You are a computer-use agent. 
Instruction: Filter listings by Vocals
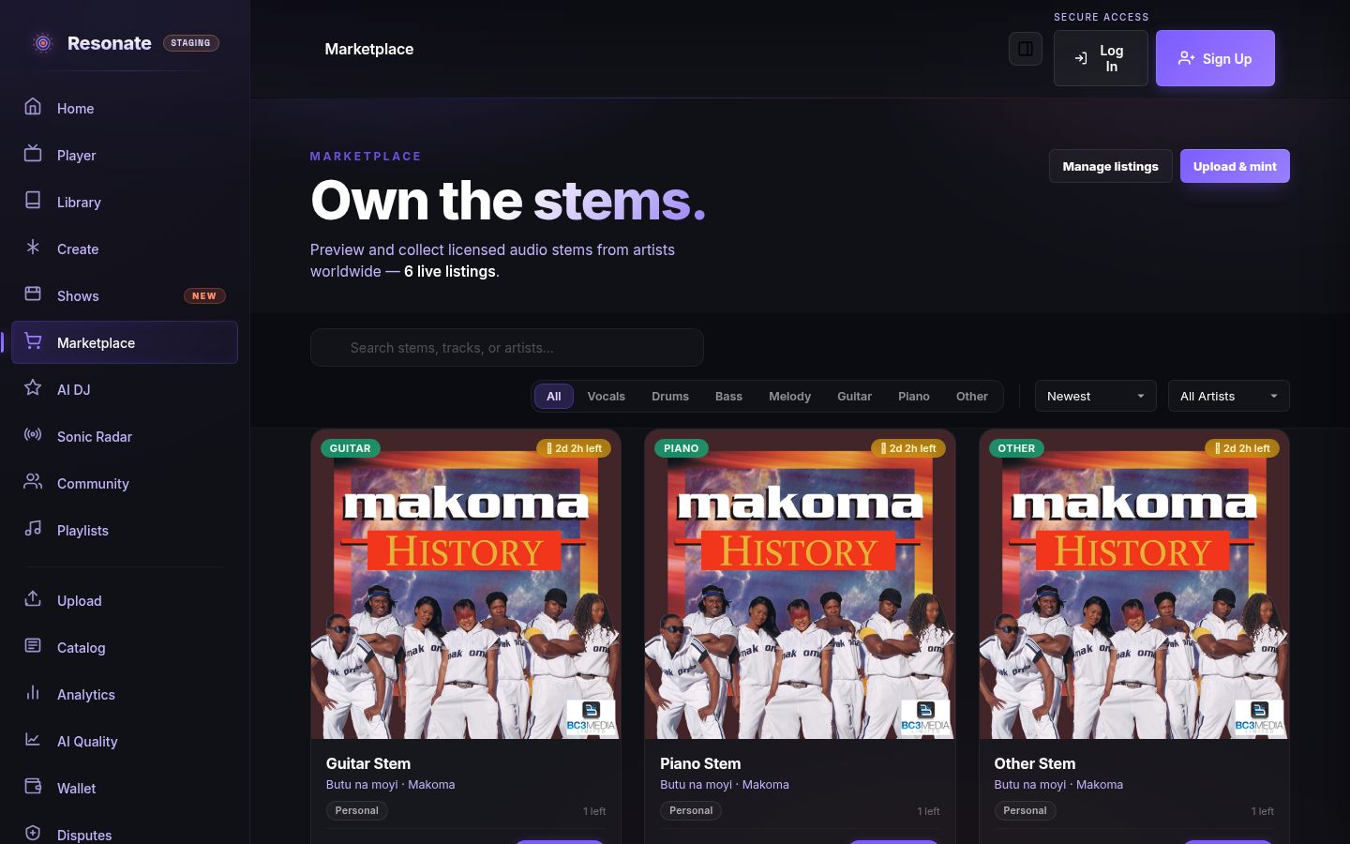pyautogui.click(x=607, y=396)
